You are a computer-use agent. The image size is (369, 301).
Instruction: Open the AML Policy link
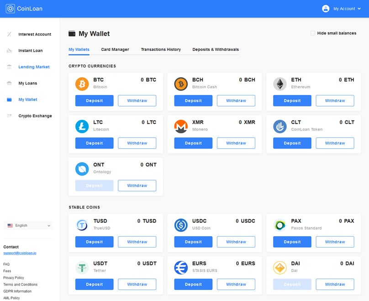tap(11, 298)
